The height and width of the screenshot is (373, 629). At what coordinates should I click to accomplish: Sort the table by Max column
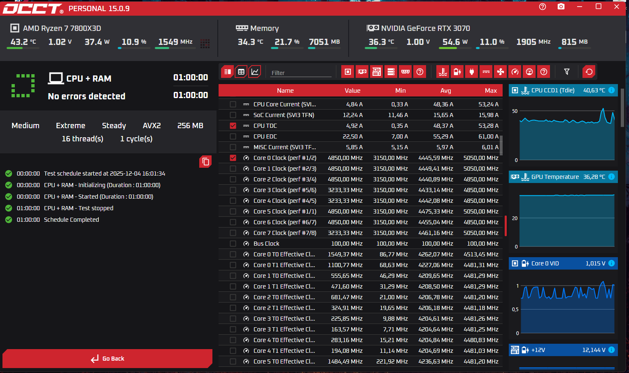tap(491, 91)
